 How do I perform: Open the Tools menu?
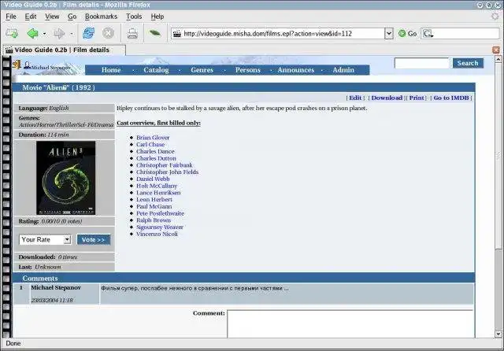point(134,17)
